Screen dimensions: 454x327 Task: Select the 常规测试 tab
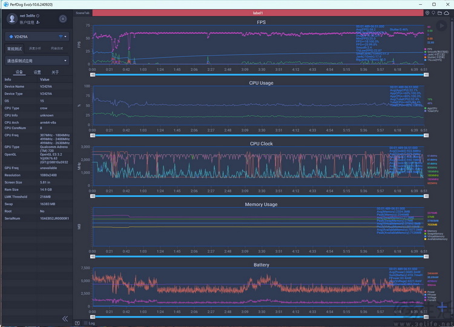(15, 48)
